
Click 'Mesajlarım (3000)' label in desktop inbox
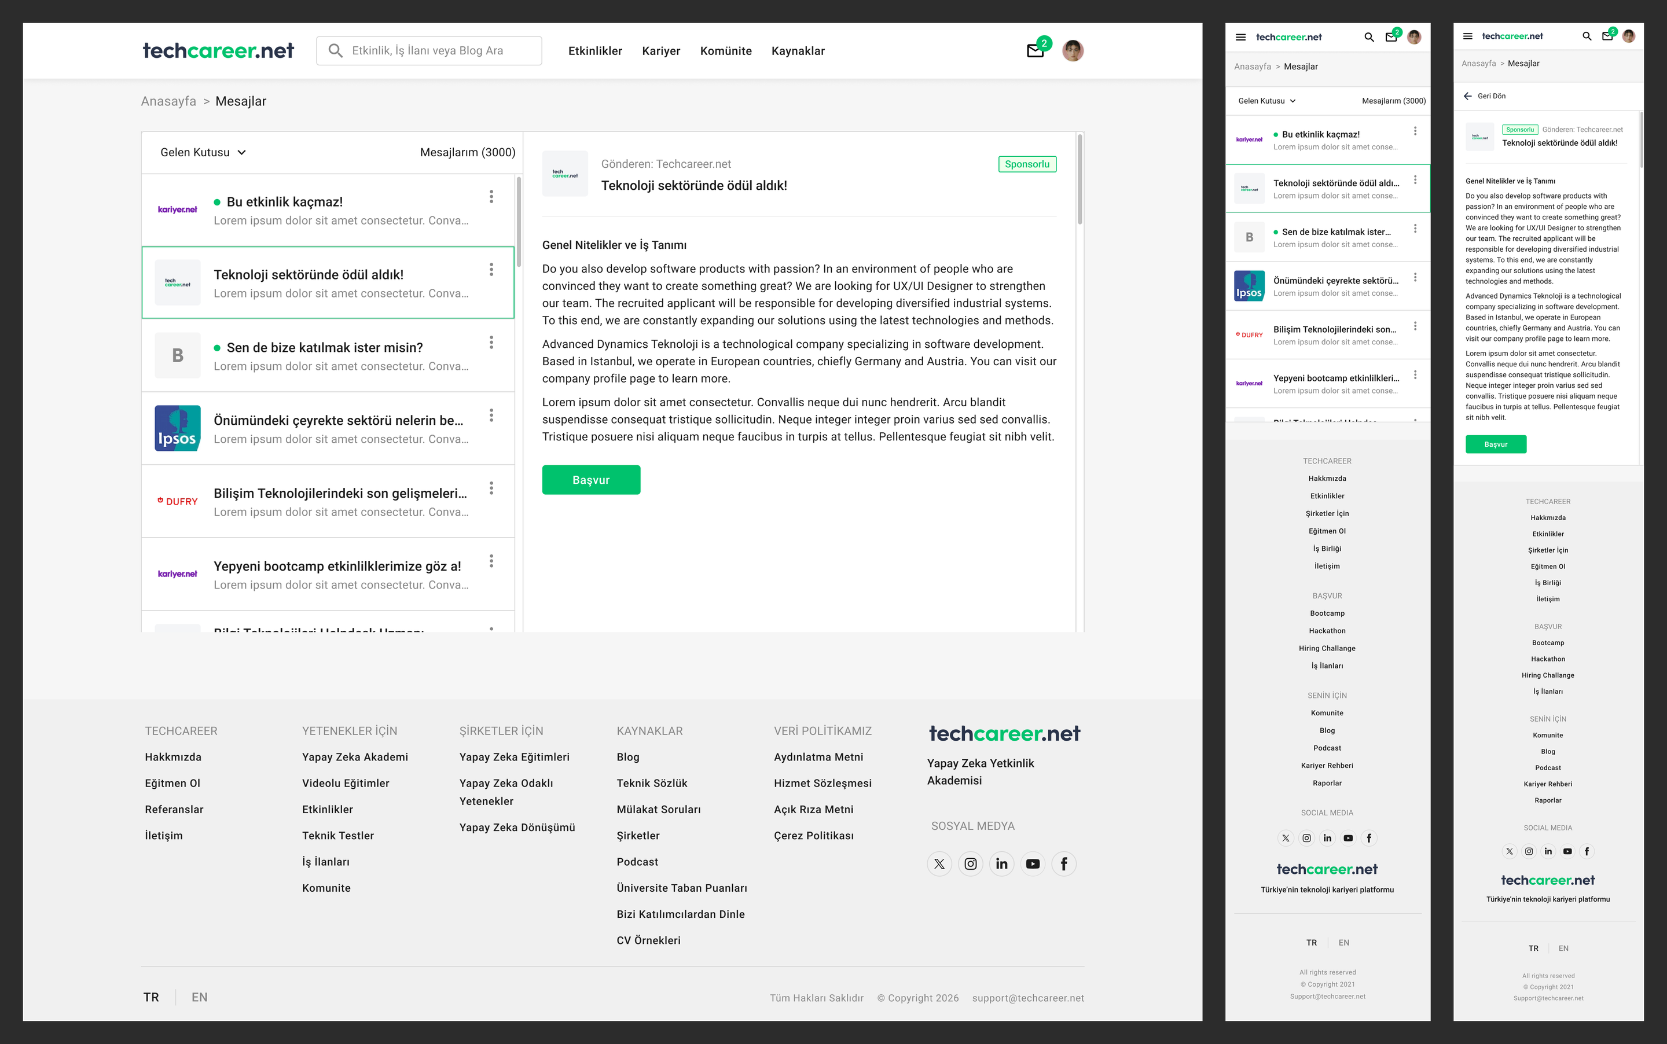(468, 152)
